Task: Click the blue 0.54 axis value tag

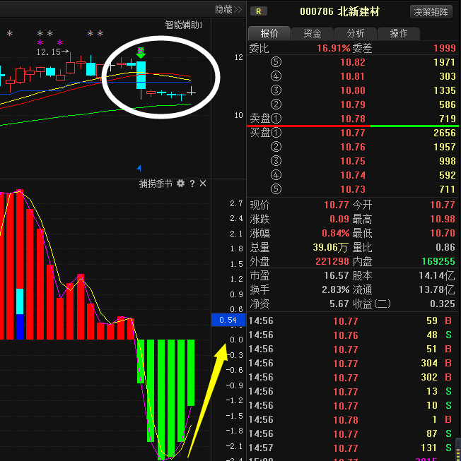Action: 228,320
